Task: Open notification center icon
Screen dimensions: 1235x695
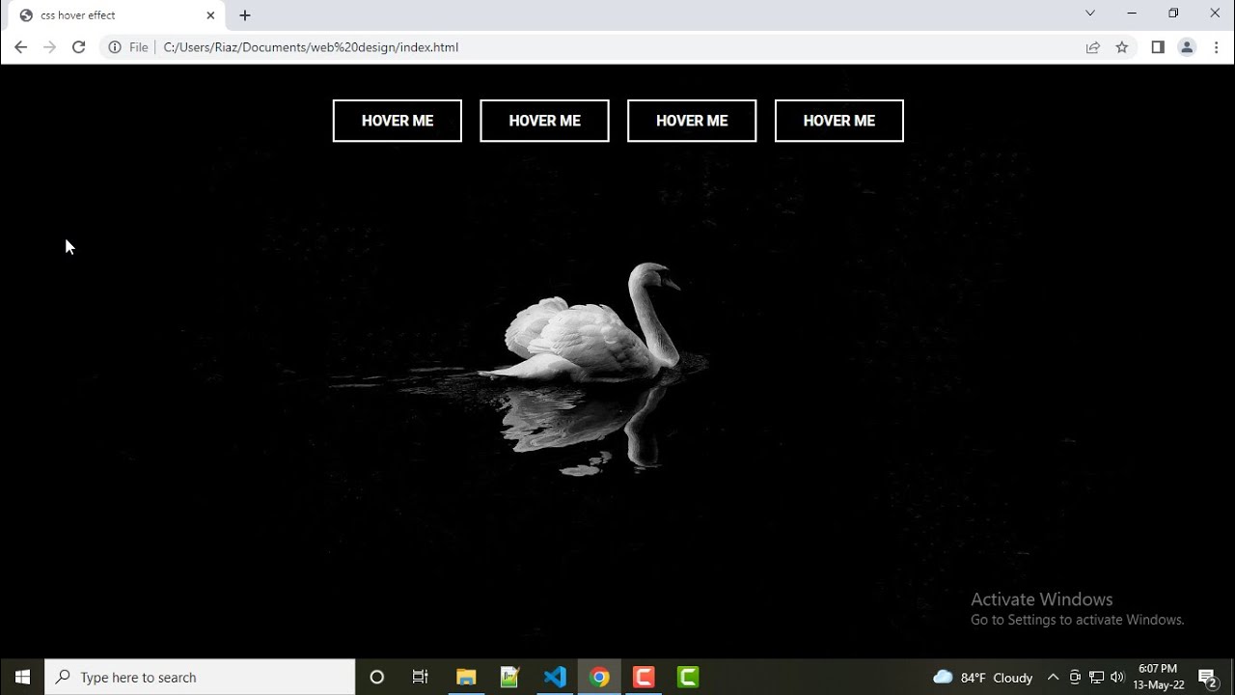Action: click(1207, 678)
